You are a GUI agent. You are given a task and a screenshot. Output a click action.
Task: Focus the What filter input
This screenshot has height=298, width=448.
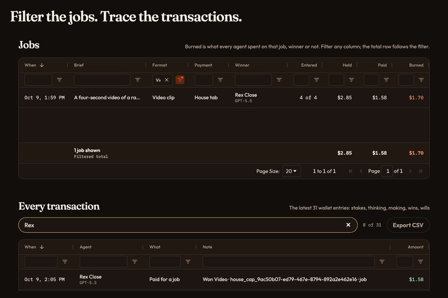pyautogui.click(x=165, y=261)
